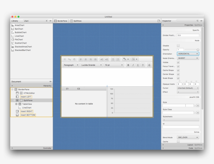Expand the TableView node in hierarchy

pyautogui.click(x=16, y=104)
